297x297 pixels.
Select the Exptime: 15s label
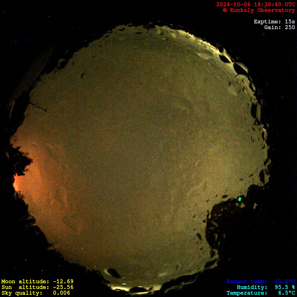[x=274, y=22]
